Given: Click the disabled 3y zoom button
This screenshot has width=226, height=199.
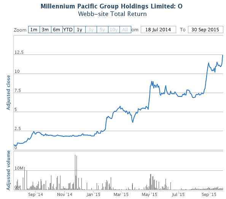Looking at the screenshot, I should point(91,30).
